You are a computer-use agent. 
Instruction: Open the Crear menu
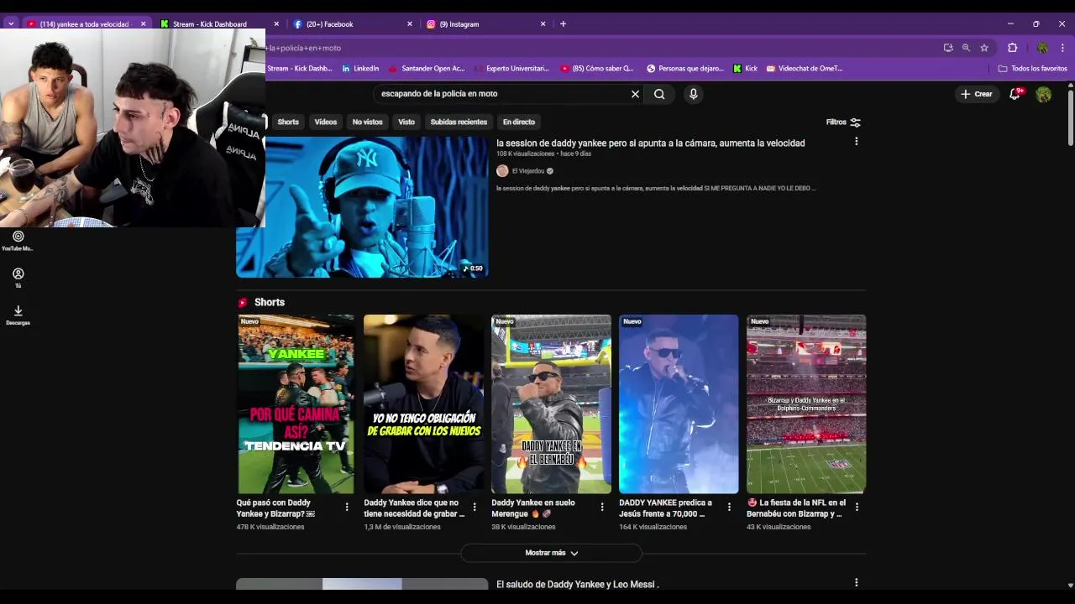click(977, 94)
